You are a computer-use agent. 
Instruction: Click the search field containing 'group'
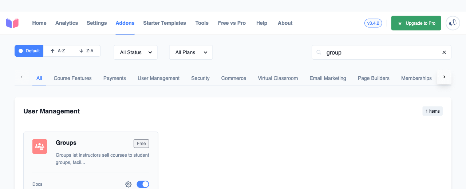381,52
